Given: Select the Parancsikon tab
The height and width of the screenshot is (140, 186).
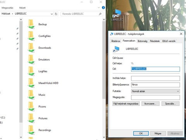Looking at the screenshot, I should [x=129, y=40].
